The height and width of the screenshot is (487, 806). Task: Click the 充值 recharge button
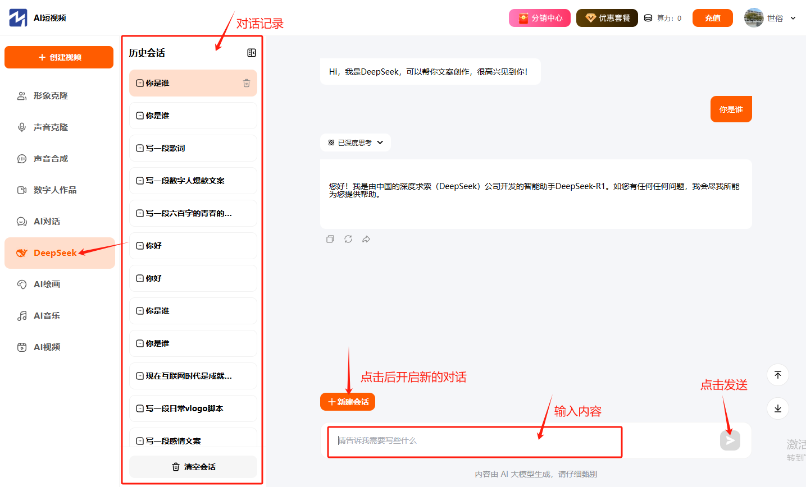(x=713, y=18)
